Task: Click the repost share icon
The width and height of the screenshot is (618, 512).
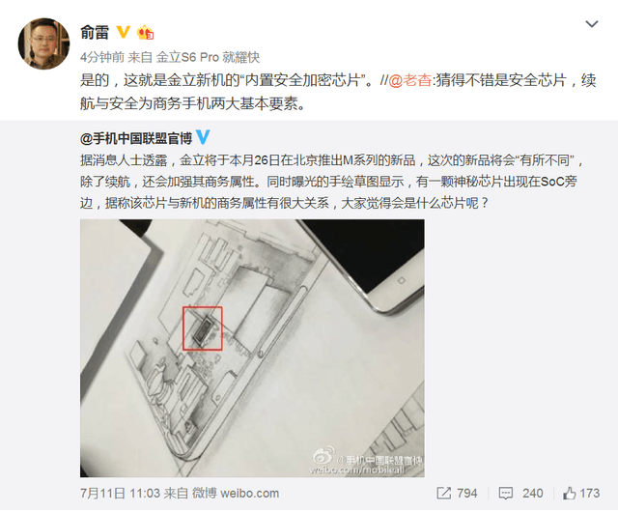Action: 444,493
